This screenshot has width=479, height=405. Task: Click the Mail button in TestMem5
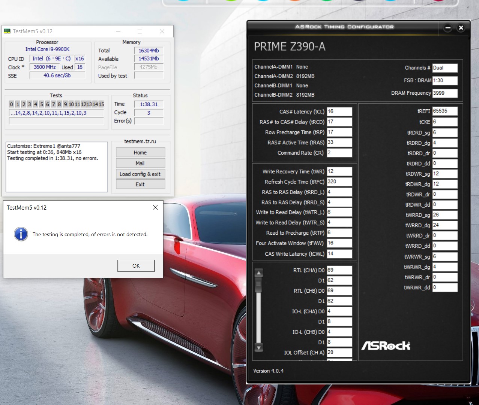click(x=140, y=163)
